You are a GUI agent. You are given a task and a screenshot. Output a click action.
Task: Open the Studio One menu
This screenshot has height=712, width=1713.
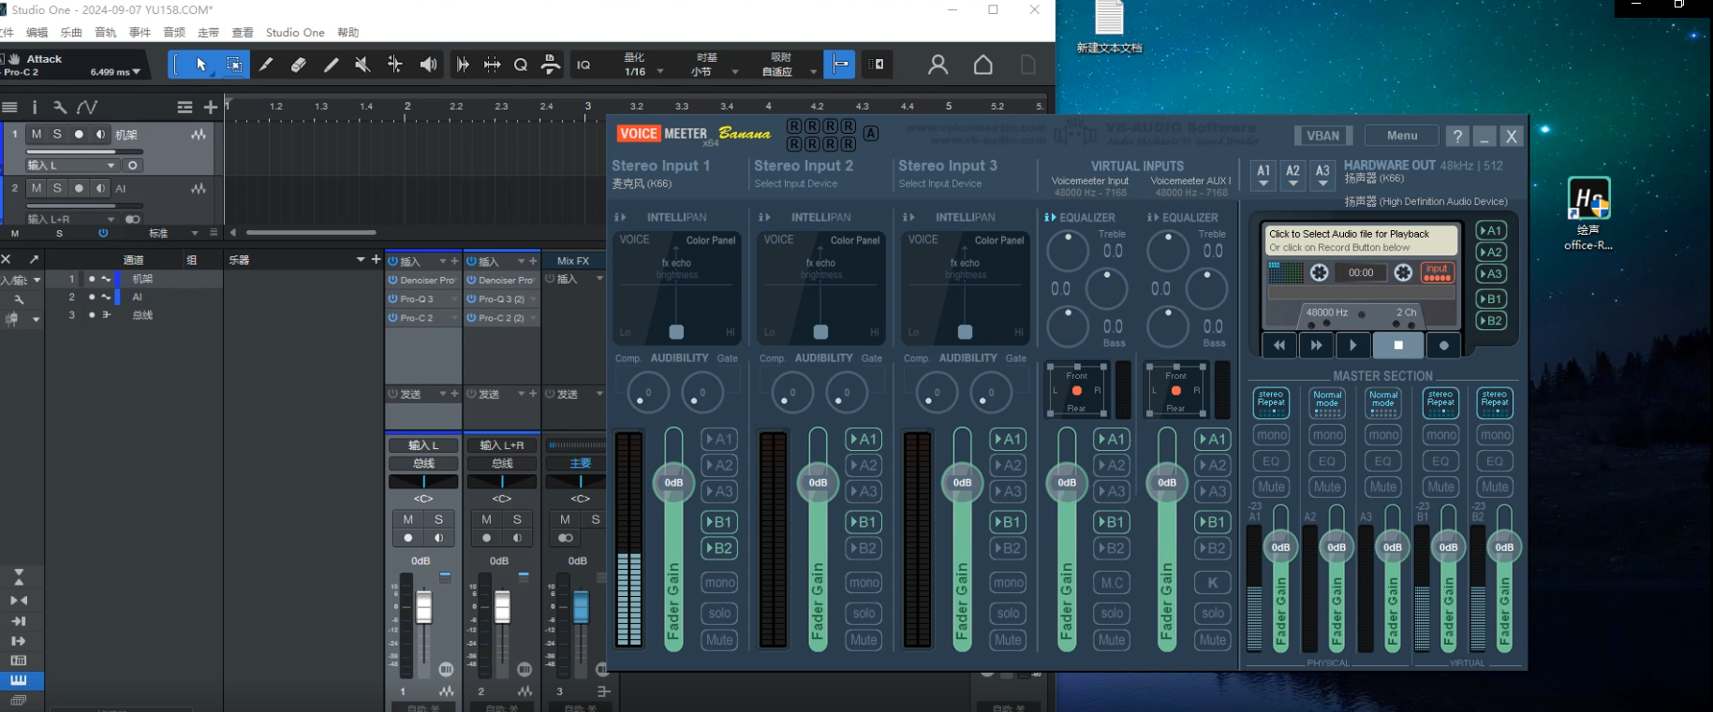[x=295, y=33]
